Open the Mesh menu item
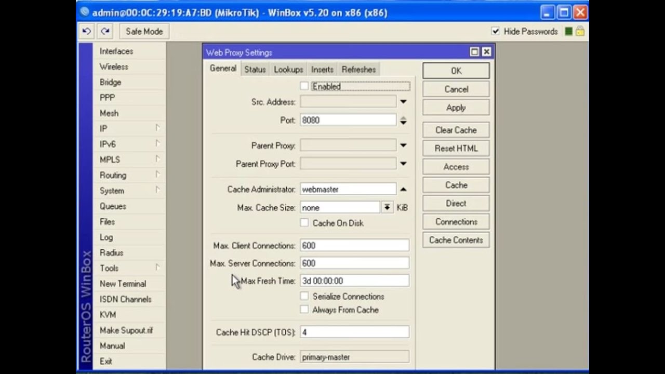The width and height of the screenshot is (665, 374). [x=109, y=113]
